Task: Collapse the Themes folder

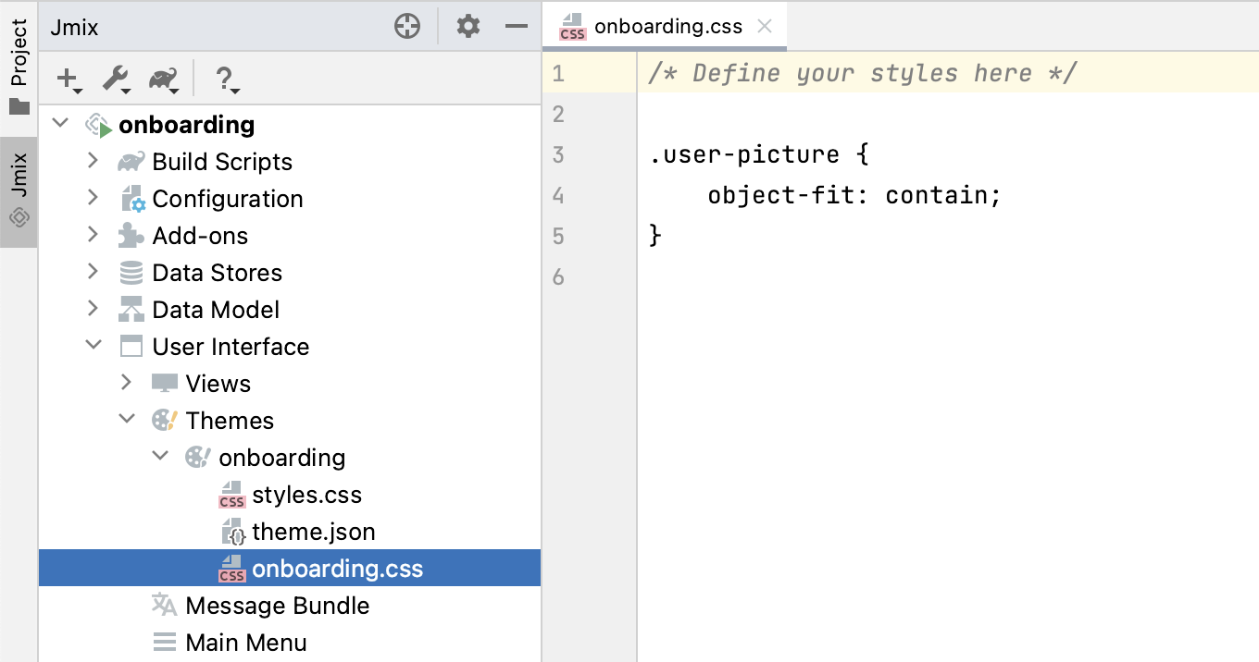Action: point(127,420)
